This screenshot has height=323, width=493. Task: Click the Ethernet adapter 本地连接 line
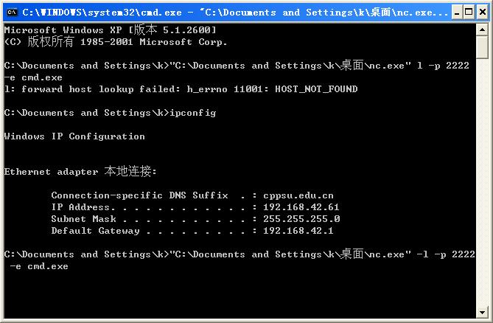(80, 171)
